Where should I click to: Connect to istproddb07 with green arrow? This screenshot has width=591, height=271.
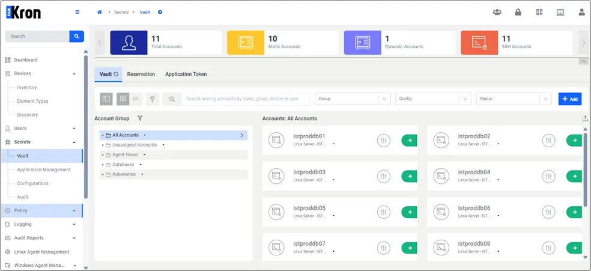point(410,248)
